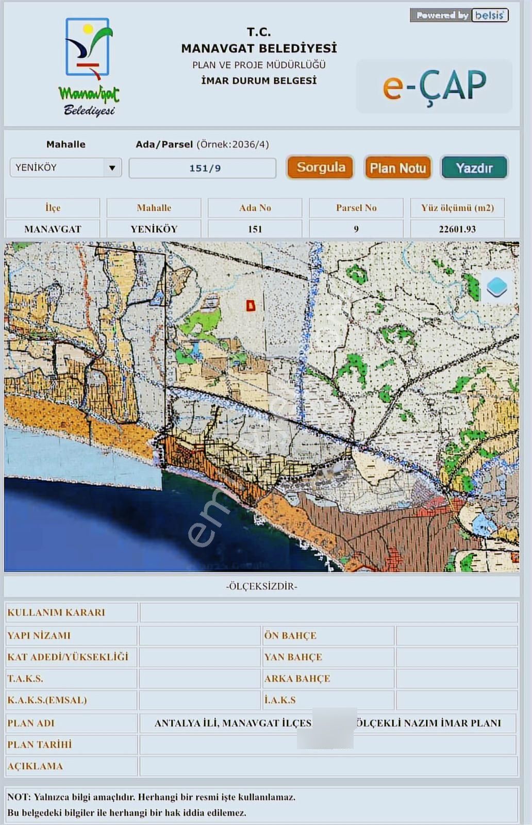532x825 pixels.
Task: Open the Plan Notu button
Action: [397, 168]
